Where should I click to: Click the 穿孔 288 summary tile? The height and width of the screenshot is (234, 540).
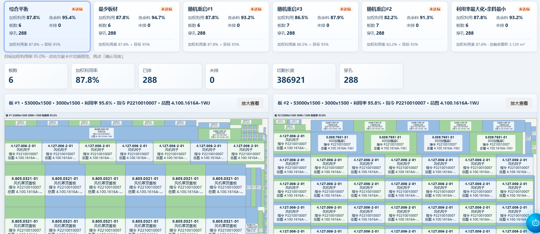371,76
